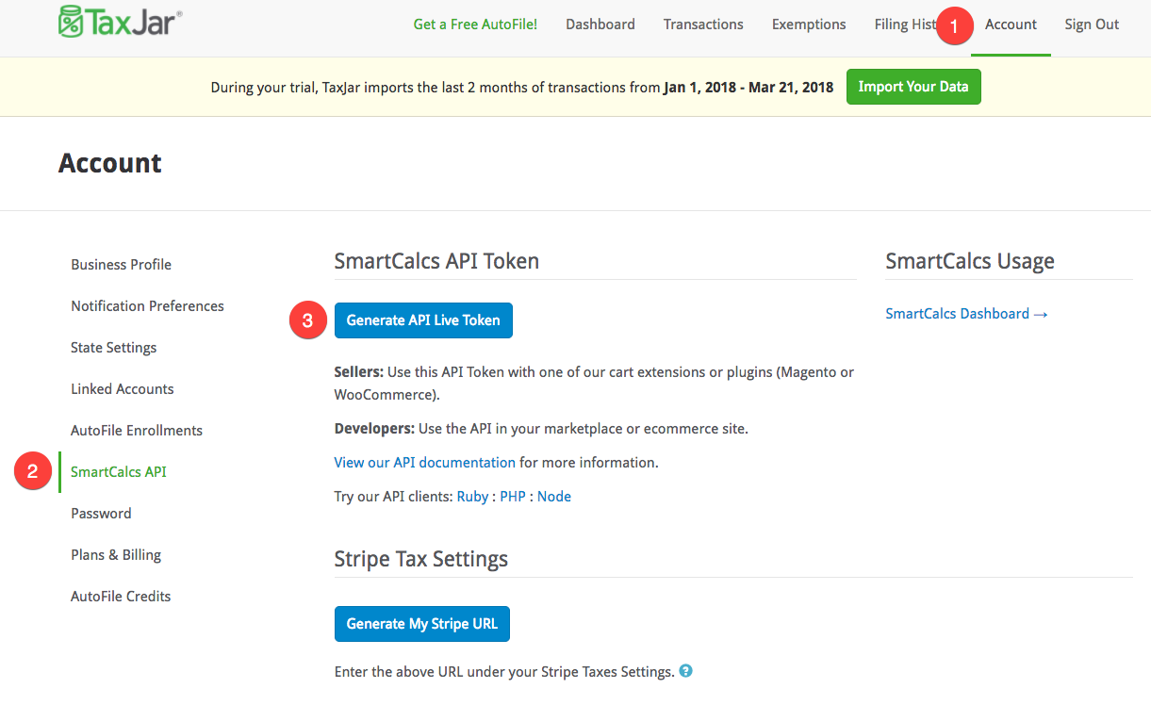Image resolution: width=1151 pixels, height=705 pixels.
Task: Open the SmartCalcs Dashboard link
Action: pos(967,314)
